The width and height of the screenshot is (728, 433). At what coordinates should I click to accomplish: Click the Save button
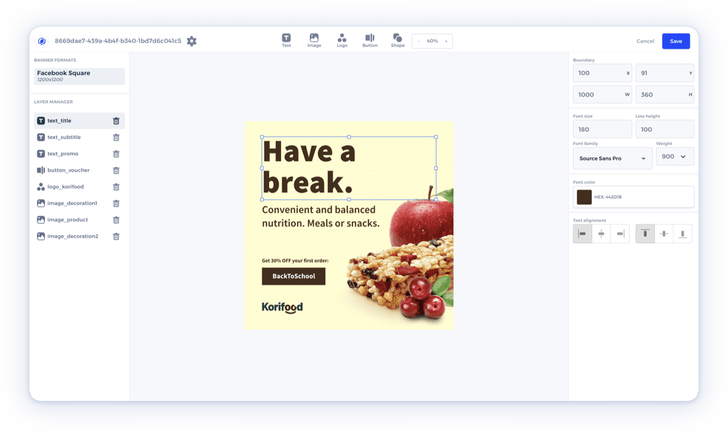(676, 41)
